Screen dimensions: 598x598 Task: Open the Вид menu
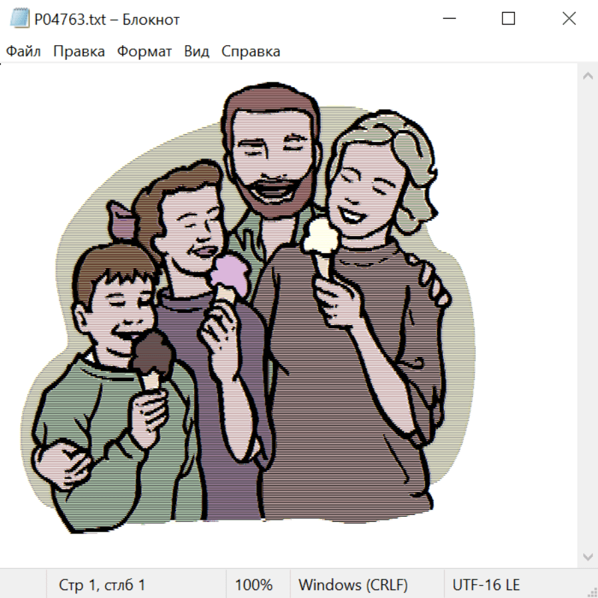(197, 52)
